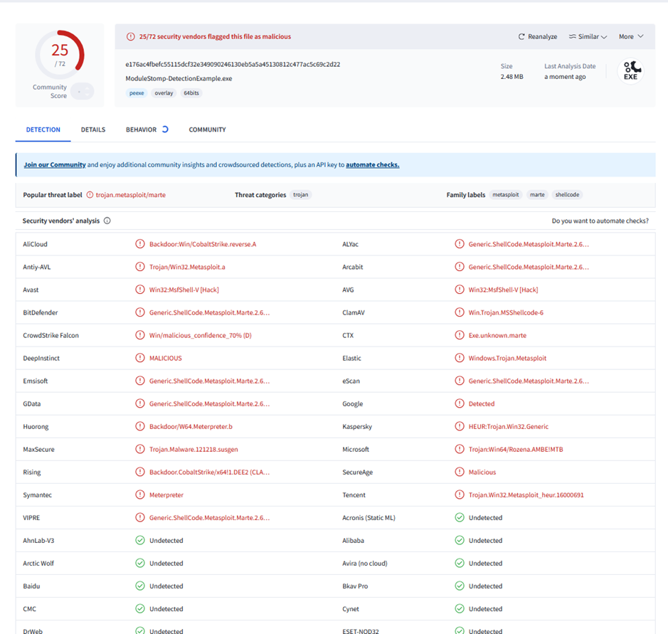The height and width of the screenshot is (634, 668).
Task: Click the shellcode family label
Action: tap(567, 195)
